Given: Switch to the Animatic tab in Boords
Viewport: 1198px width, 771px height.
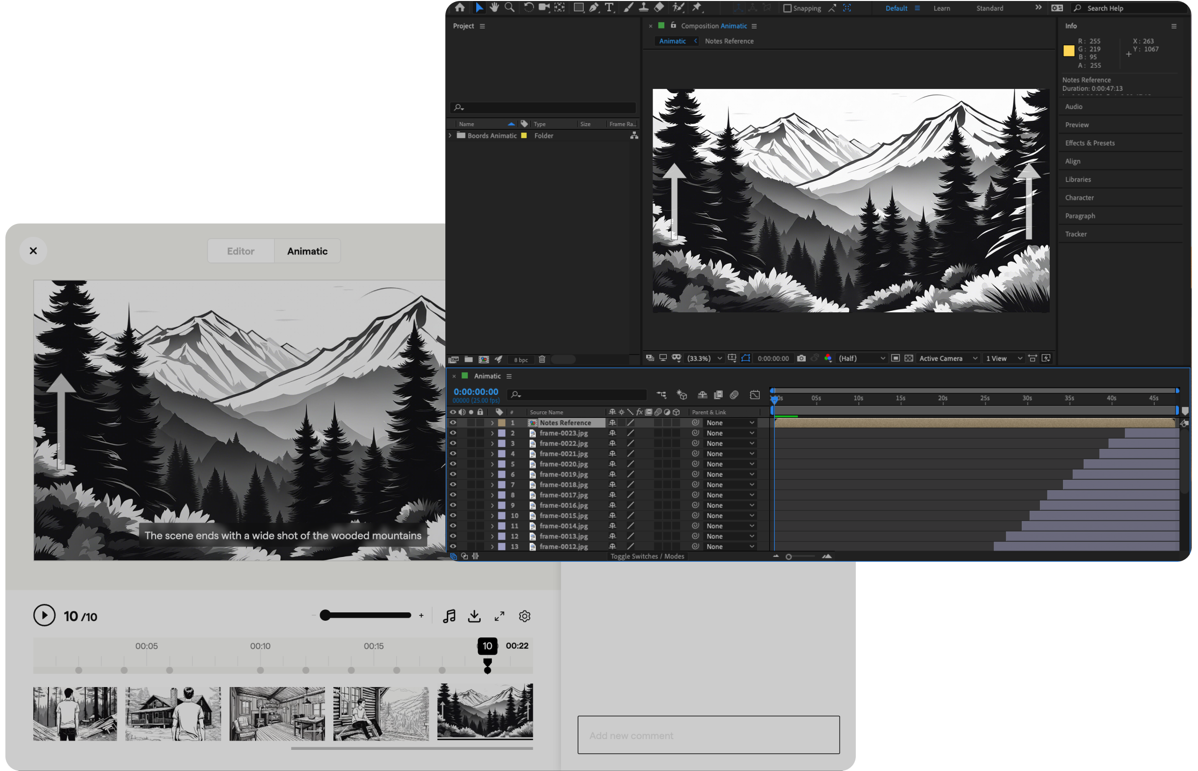Looking at the screenshot, I should [x=307, y=251].
